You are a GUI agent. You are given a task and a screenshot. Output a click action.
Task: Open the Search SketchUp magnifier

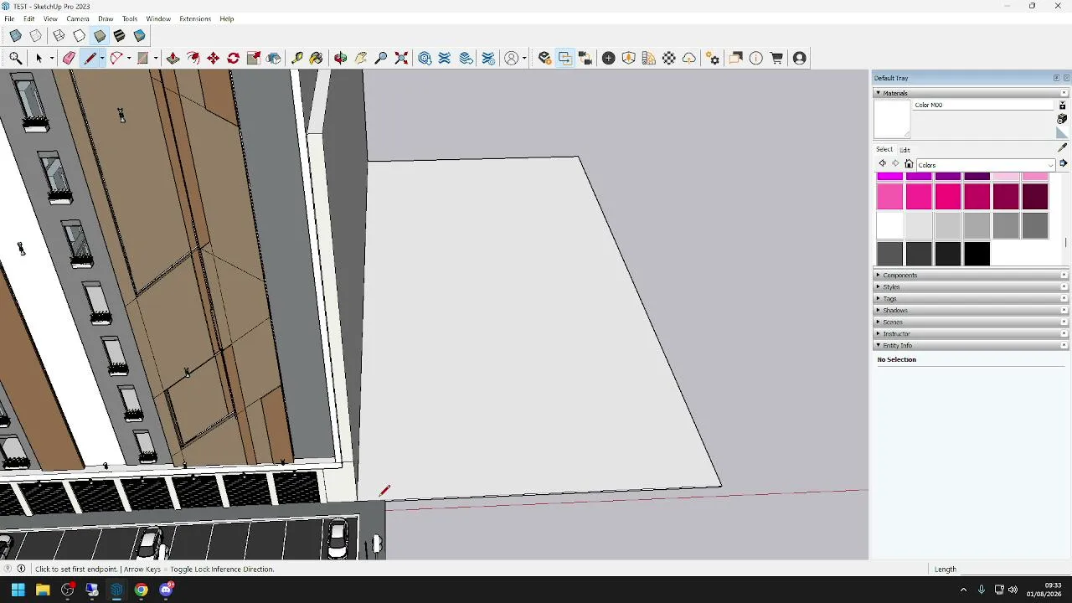coord(16,58)
